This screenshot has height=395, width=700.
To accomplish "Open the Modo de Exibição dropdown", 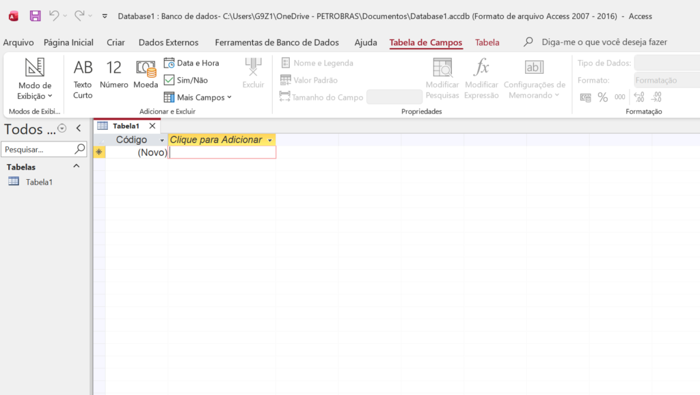I will pyautogui.click(x=34, y=90).
